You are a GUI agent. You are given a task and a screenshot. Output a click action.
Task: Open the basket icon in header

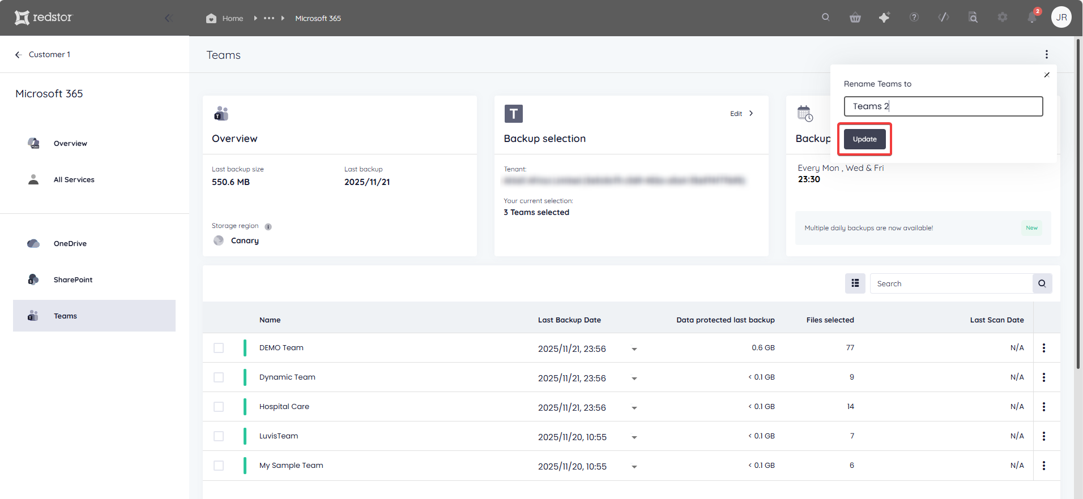(x=855, y=18)
